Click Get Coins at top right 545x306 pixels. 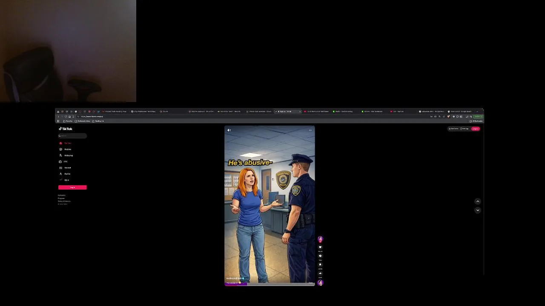click(x=453, y=129)
